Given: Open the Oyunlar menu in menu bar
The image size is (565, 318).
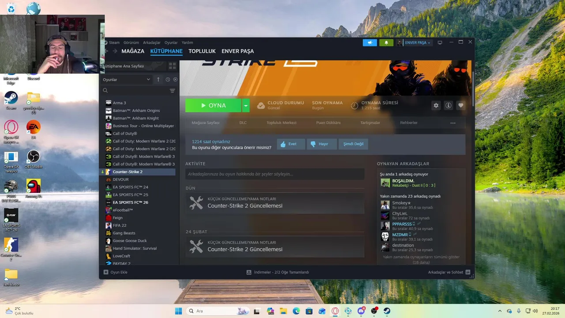Looking at the screenshot, I should [171, 43].
